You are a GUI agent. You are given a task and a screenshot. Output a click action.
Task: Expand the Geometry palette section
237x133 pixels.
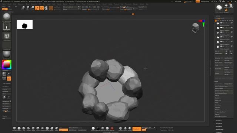218,121
